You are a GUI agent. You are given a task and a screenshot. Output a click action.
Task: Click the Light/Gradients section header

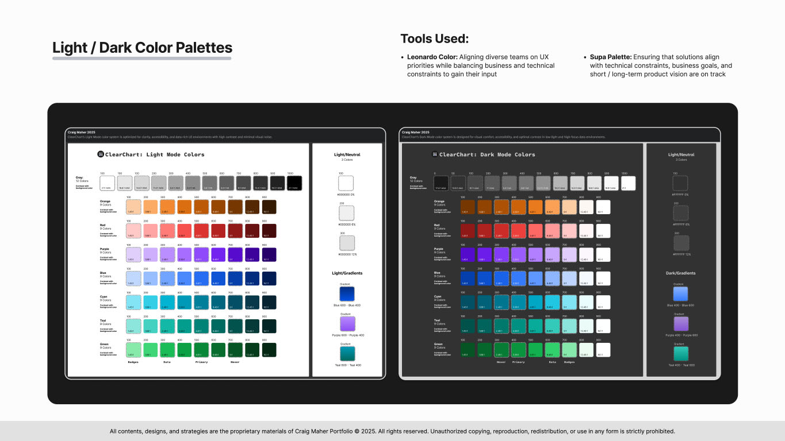[347, 273]
